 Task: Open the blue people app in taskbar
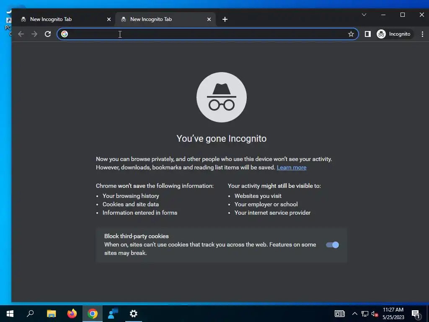[113, 314]
